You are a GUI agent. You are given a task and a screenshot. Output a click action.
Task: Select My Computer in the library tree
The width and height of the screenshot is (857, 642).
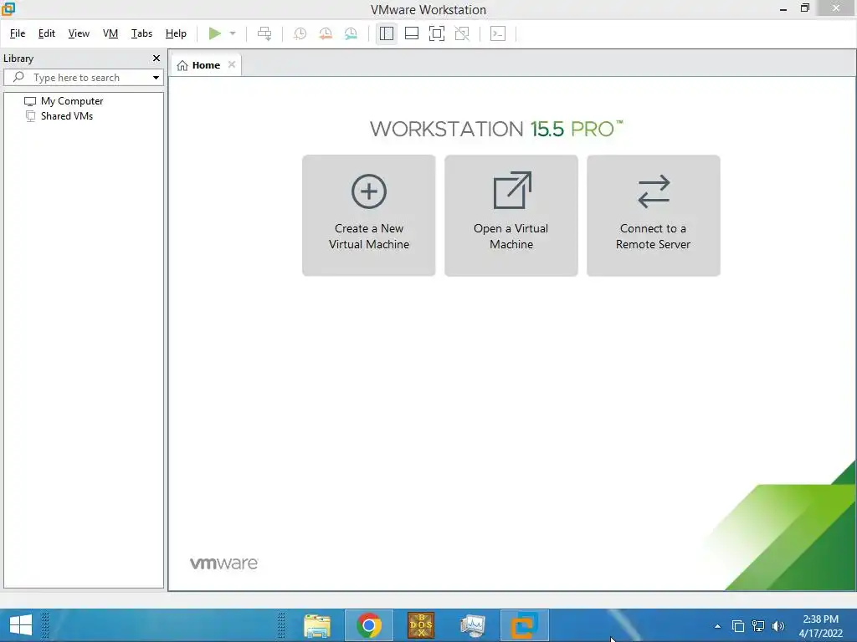pos(72,101)
